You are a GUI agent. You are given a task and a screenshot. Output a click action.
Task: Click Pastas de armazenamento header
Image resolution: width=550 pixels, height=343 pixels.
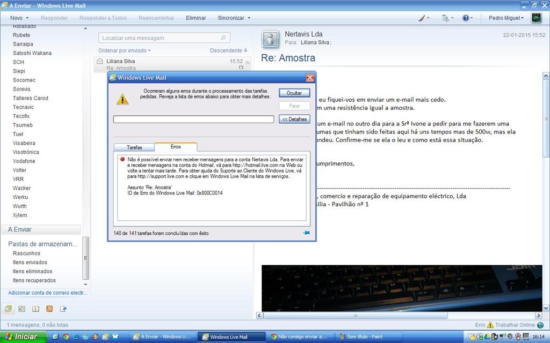42,244
